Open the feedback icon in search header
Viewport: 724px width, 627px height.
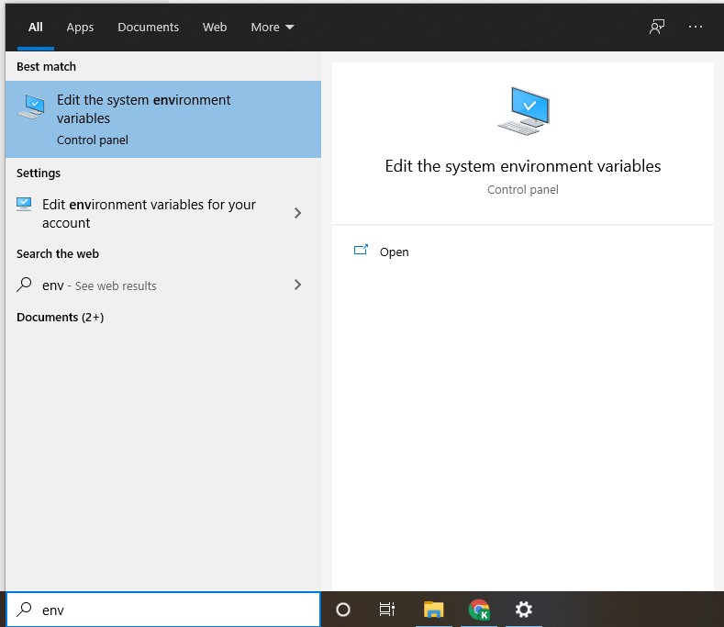(x=656, y=27)
